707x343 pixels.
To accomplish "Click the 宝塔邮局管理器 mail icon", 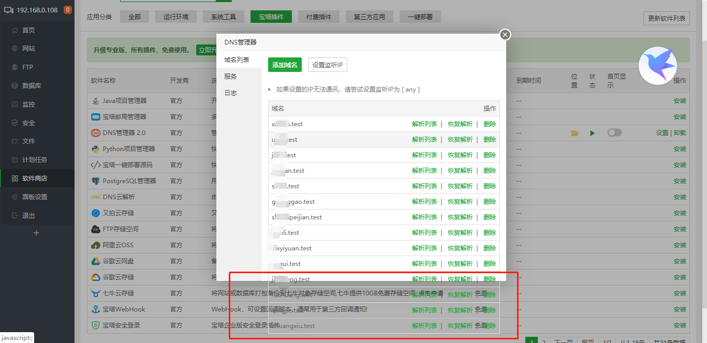I will point(95,116).
